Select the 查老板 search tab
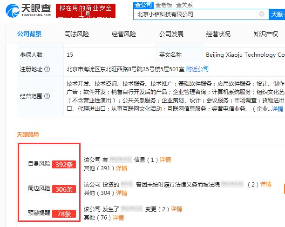 point(164,5)
